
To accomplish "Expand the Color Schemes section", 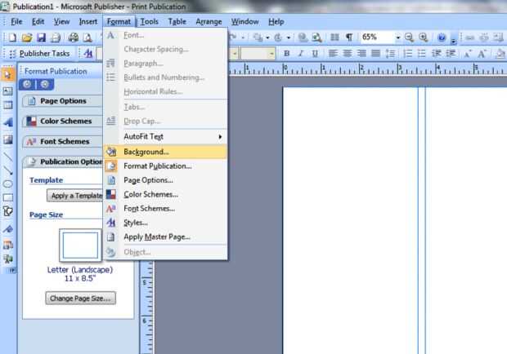I will [x=62, y=122].
